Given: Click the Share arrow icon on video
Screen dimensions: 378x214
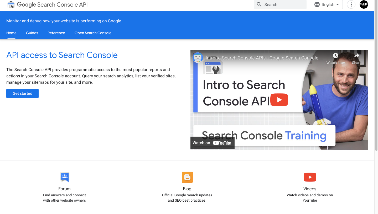Looking at the screenshot, I should (x=357, y=56).
